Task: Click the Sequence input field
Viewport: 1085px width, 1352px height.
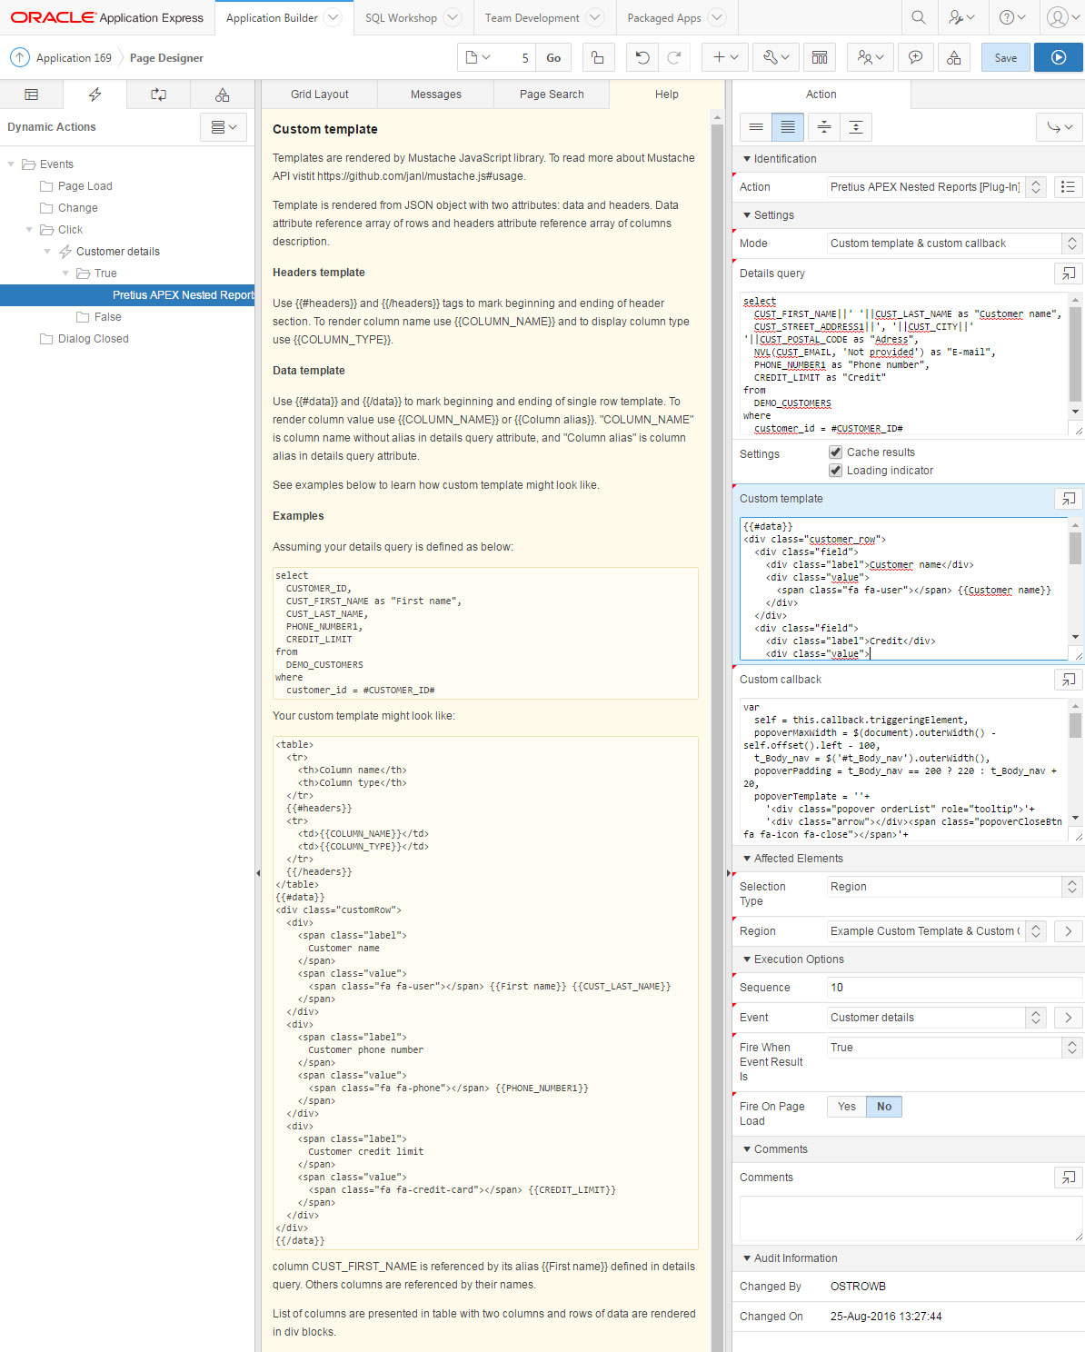Action: point(954,987)
